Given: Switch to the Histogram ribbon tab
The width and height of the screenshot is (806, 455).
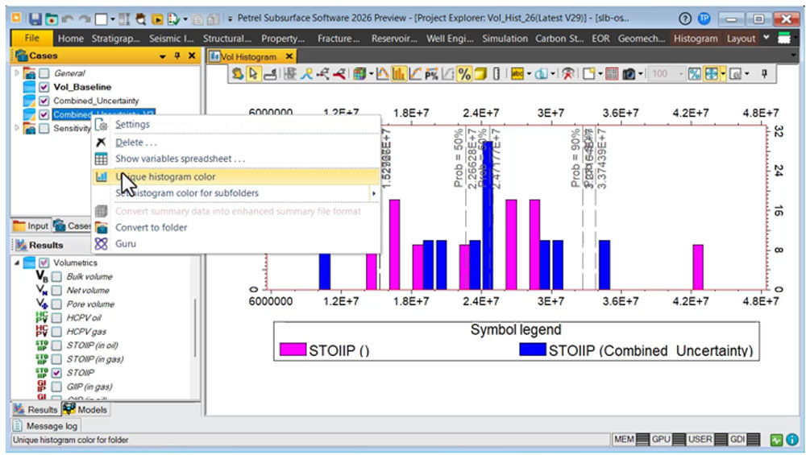Looking at the screenshot, I should point(696,39).
